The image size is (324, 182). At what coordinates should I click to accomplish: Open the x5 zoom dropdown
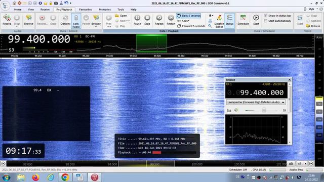click(302, 163)
